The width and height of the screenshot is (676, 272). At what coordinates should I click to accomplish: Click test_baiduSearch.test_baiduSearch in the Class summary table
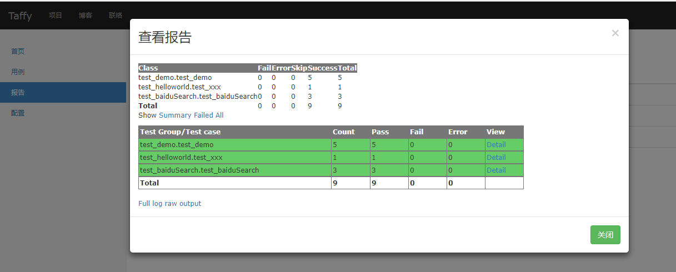(198, 97)
